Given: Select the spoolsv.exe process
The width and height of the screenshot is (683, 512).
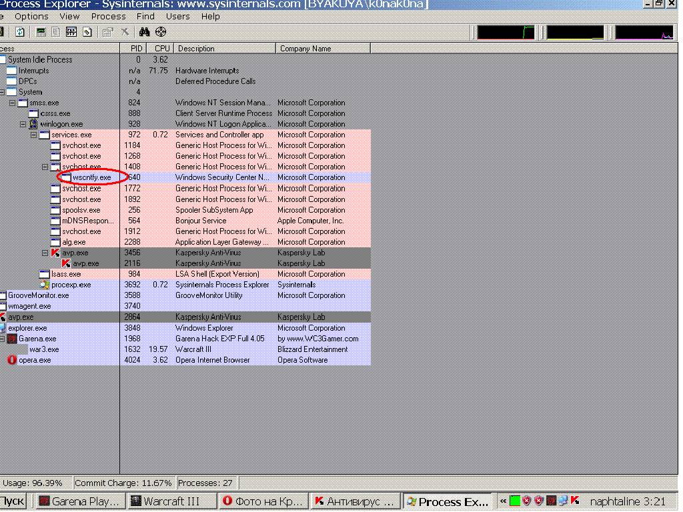Looking at the screenshot, I should 81,210.
